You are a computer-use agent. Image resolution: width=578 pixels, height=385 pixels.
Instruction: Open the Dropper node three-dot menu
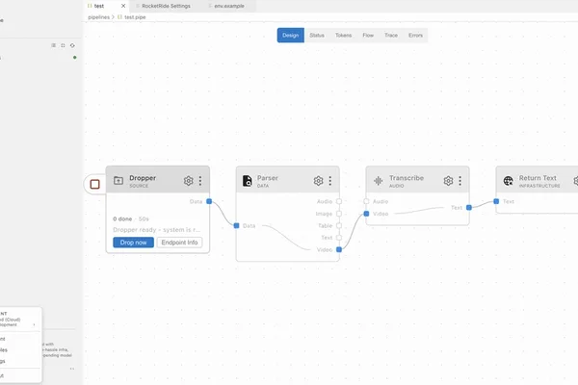(x=200, y=181)
